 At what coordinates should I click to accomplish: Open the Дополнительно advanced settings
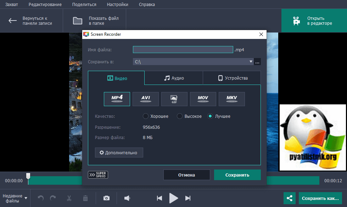coord(119,153)
